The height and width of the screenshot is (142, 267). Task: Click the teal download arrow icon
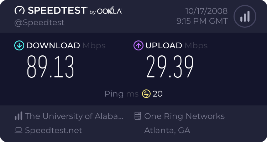[x=19, y=45]
